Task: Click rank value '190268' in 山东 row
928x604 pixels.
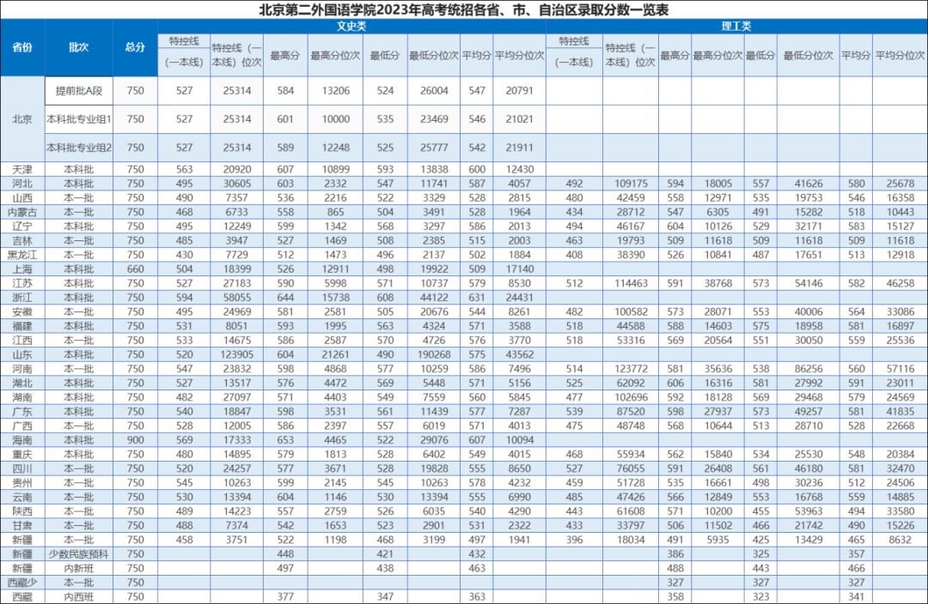Action: tap(434, 354)
